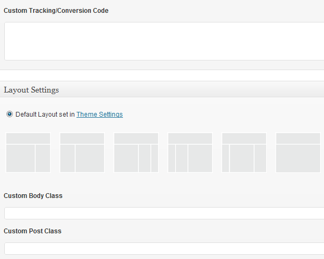This screenshot has width=324, height=259.
Task: Pick the full-width content layout icon
Action: [x=298, y=153]
